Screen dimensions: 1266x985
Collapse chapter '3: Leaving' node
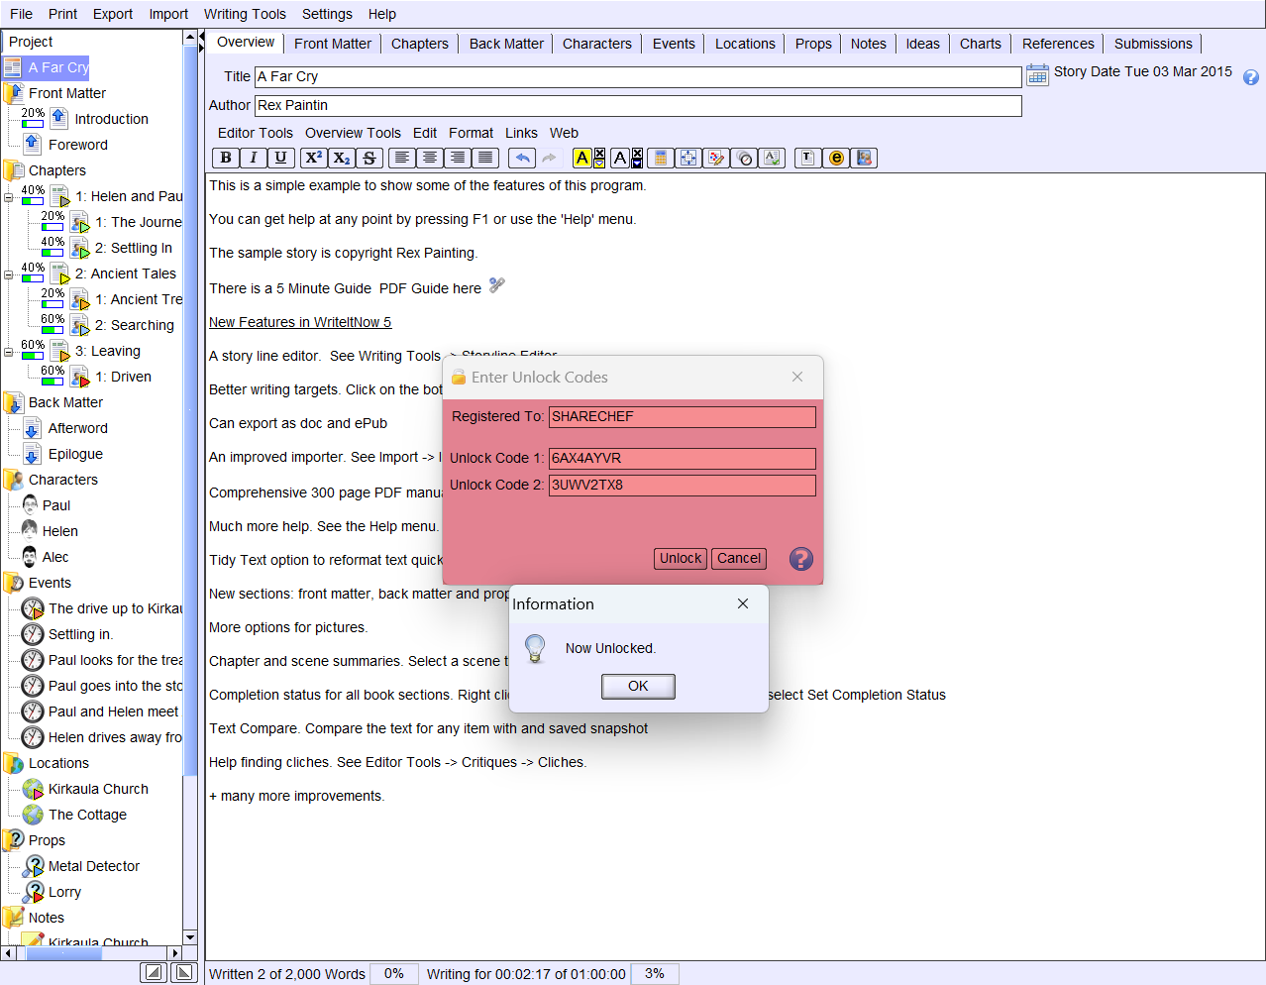click(x=9, y=352)
